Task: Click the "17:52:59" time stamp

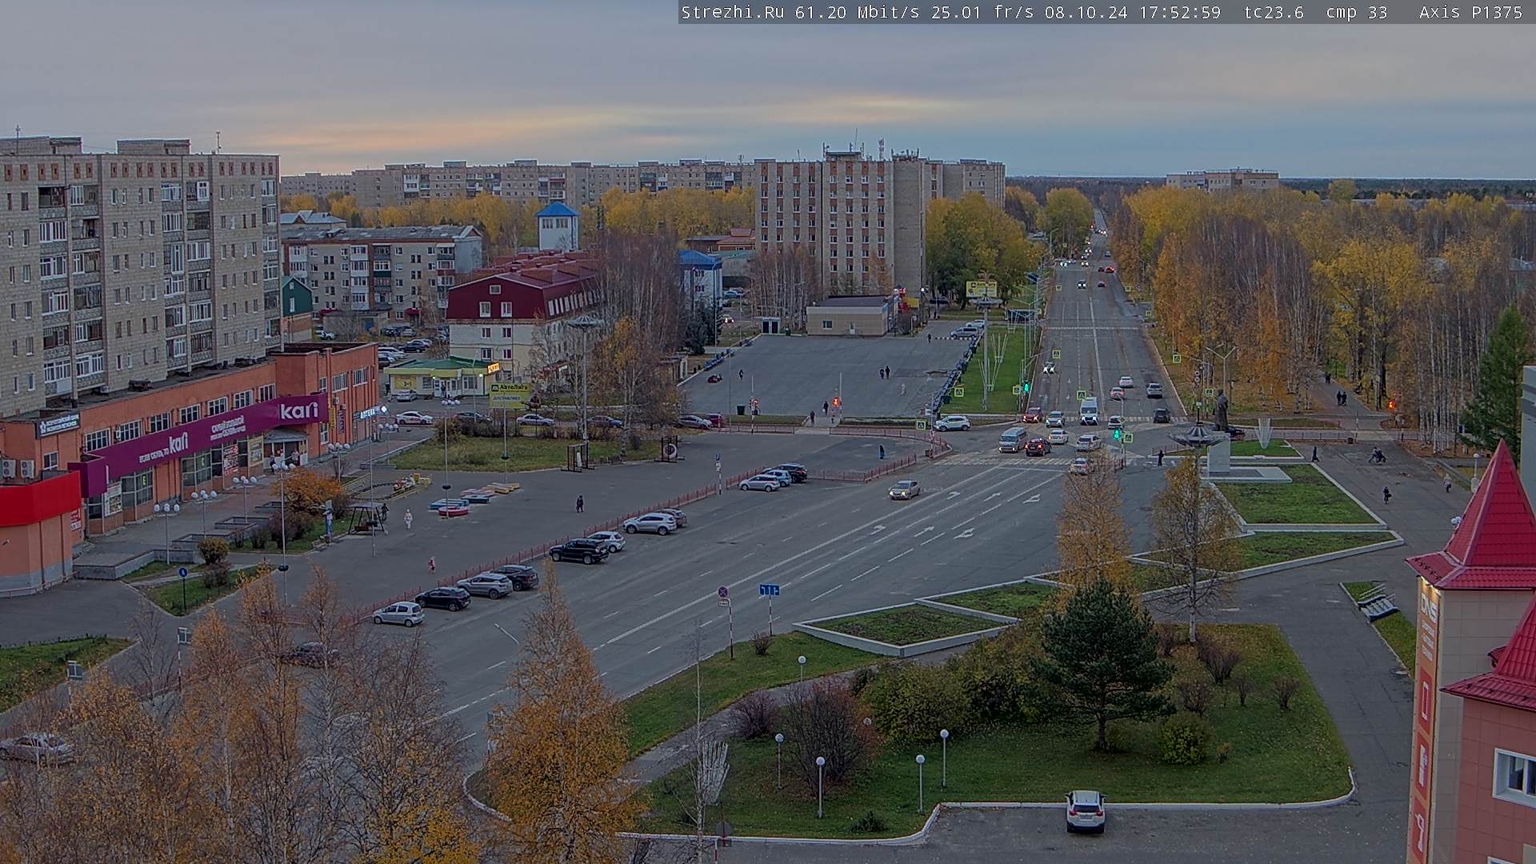Action: (1180, 12)
